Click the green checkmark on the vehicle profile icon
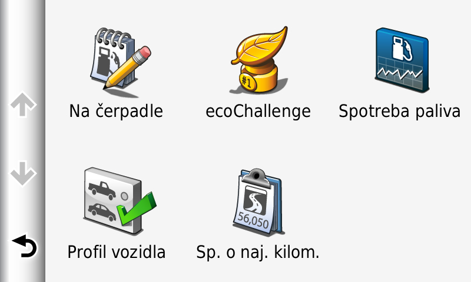 [x=137, y=209]
